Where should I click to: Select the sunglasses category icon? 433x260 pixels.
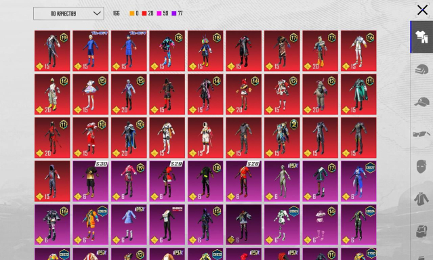421,134
